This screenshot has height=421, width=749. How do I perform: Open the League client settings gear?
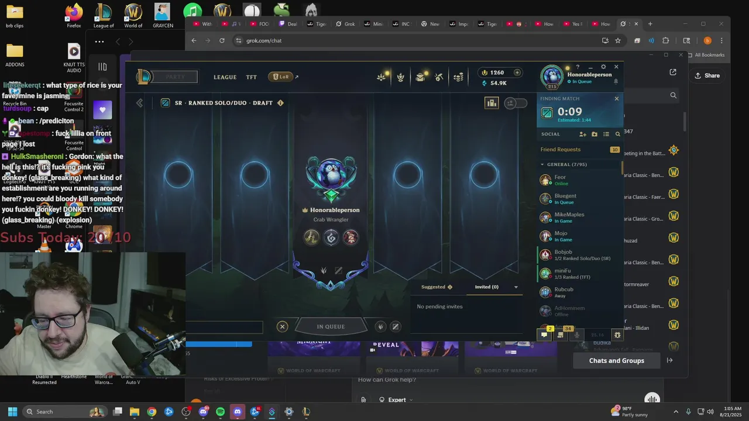603,67
